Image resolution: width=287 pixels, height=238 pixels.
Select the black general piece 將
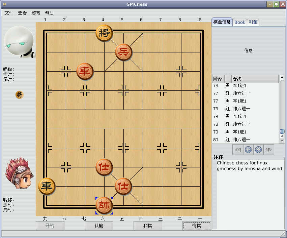click(104, 33)
